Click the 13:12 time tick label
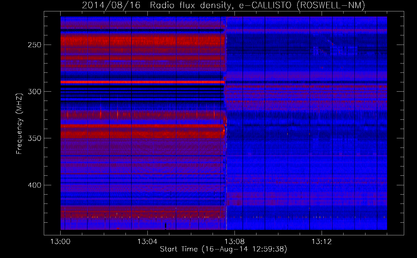Image resolution: width=417 pixels, height=258 pixels. (x=321, y=242)
